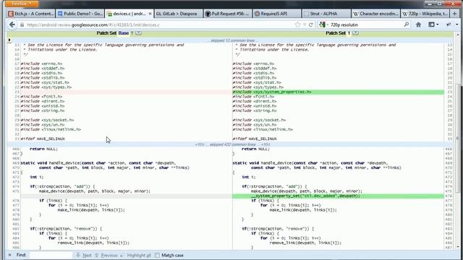This screenshot has width=463, height=260.
Task: Click the Highlight all button
Action: [136, 255]
